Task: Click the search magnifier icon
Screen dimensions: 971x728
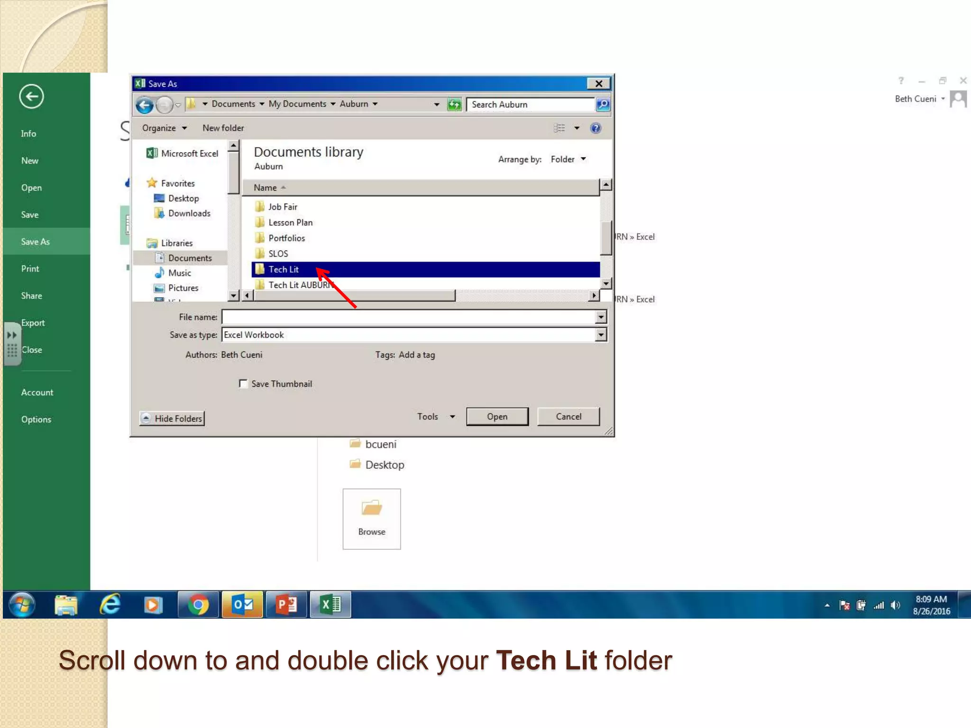Action: tap(603, 104)
